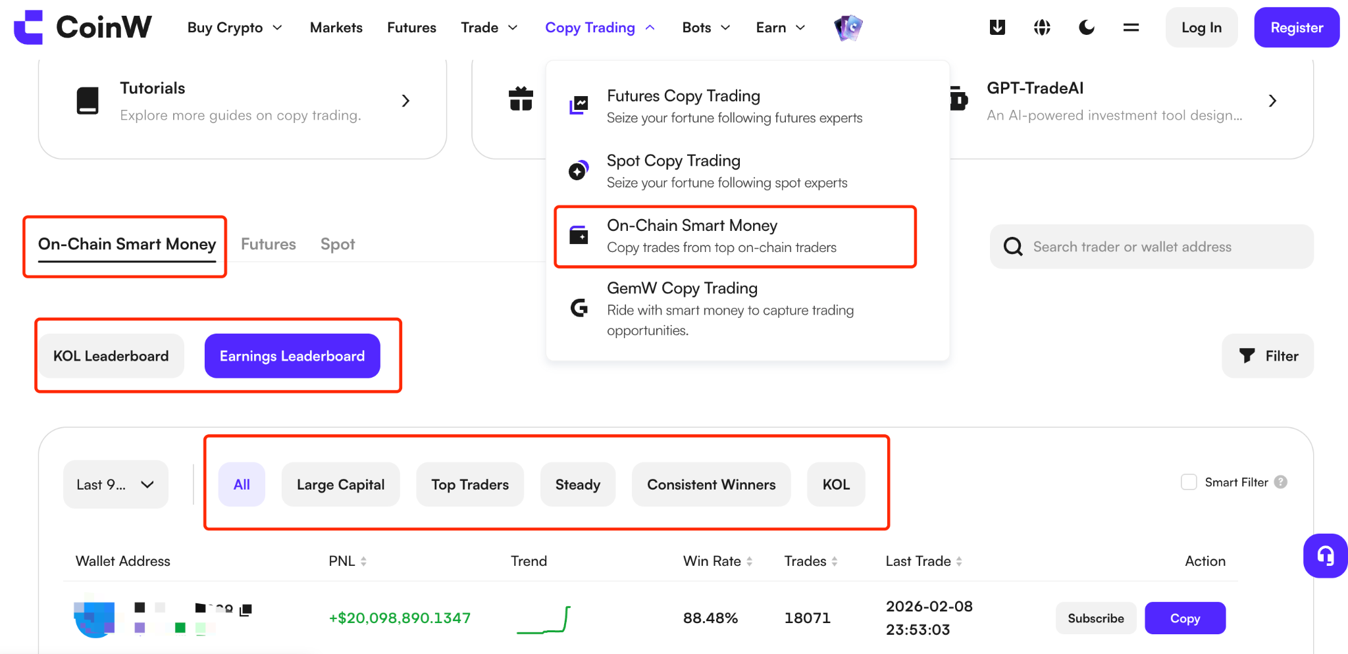The width and height of the screenshot is (1348, 654).
Task: Click the Tutorials book icon
Action: point(88,101)
